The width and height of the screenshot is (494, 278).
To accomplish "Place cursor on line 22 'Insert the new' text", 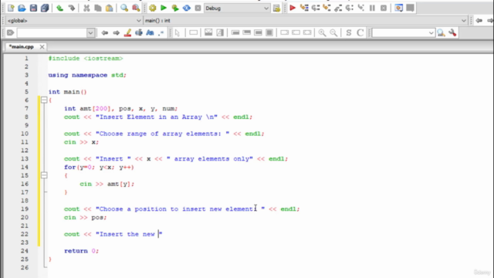I will (127, 234).
